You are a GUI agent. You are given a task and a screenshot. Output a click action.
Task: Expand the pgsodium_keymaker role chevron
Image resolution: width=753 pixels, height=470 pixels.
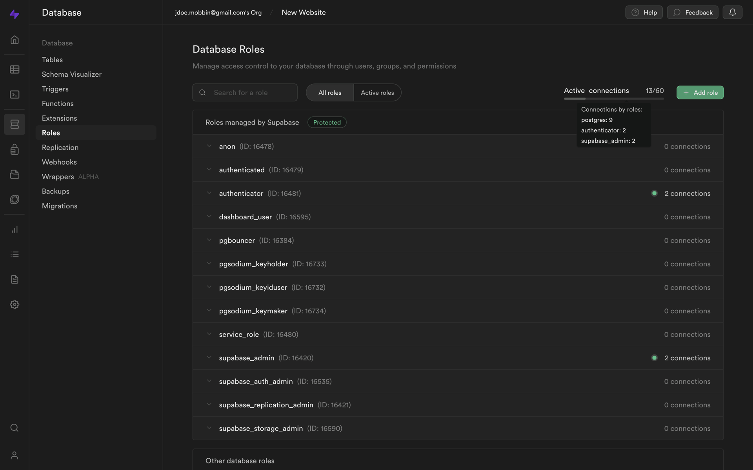(209, 311)
